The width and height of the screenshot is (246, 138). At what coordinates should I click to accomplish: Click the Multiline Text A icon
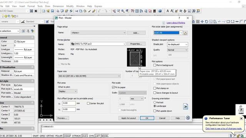pyautogui.click(x=168, y=11)
